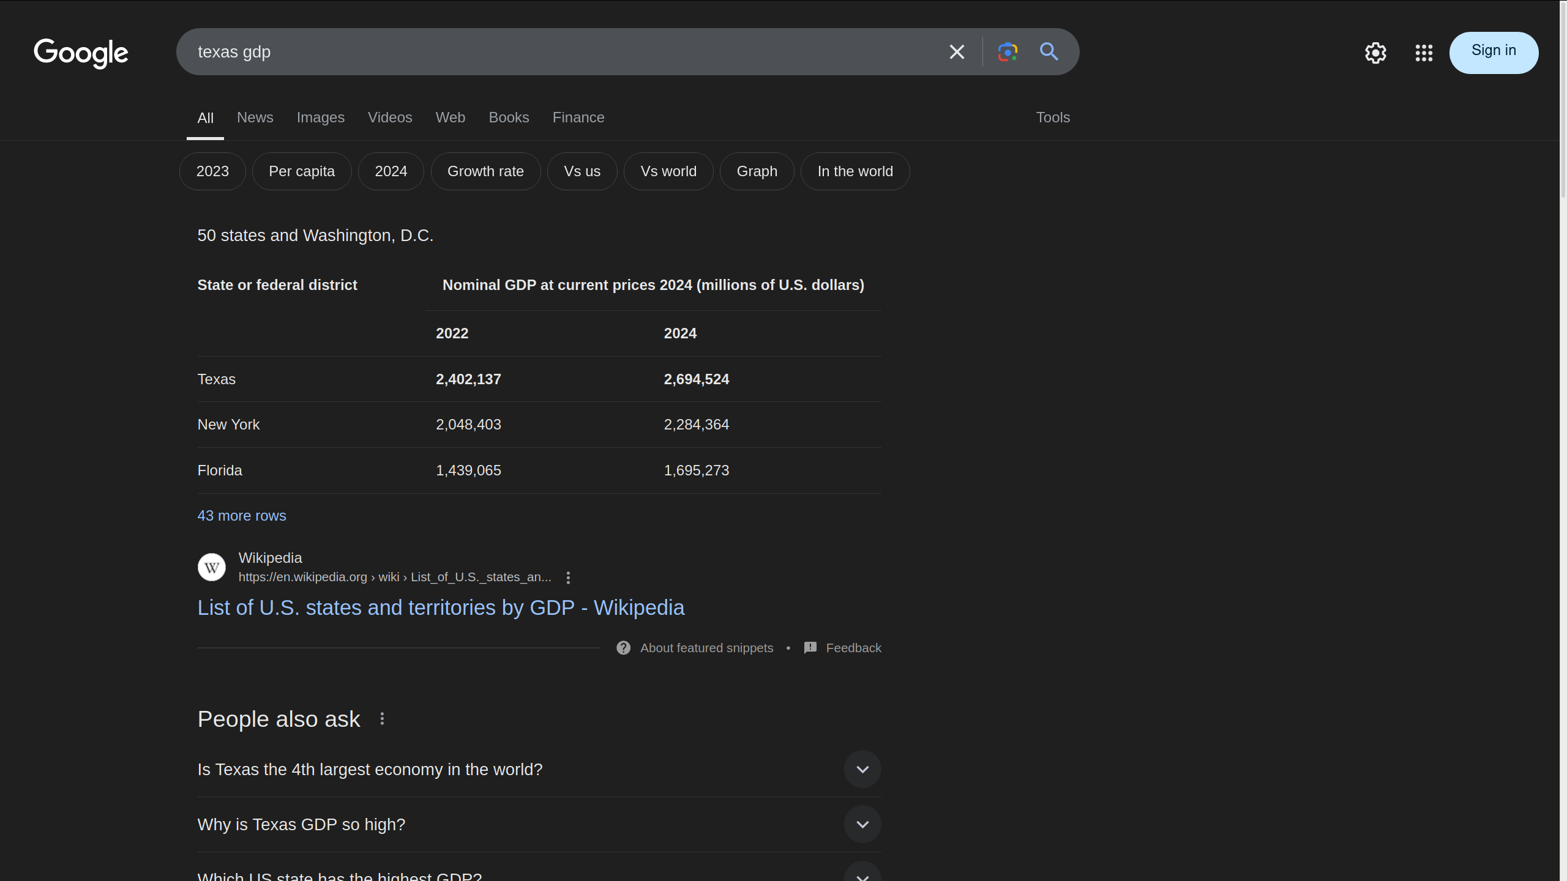Open the three-dot menu next to People also ask

(382, 719)
